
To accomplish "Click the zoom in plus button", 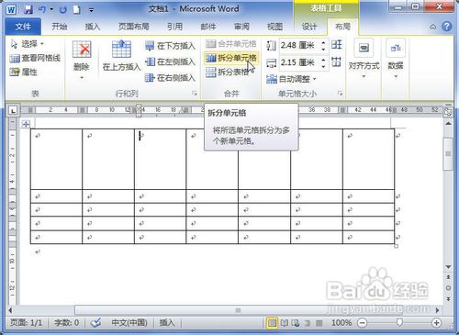I will 436,323.
